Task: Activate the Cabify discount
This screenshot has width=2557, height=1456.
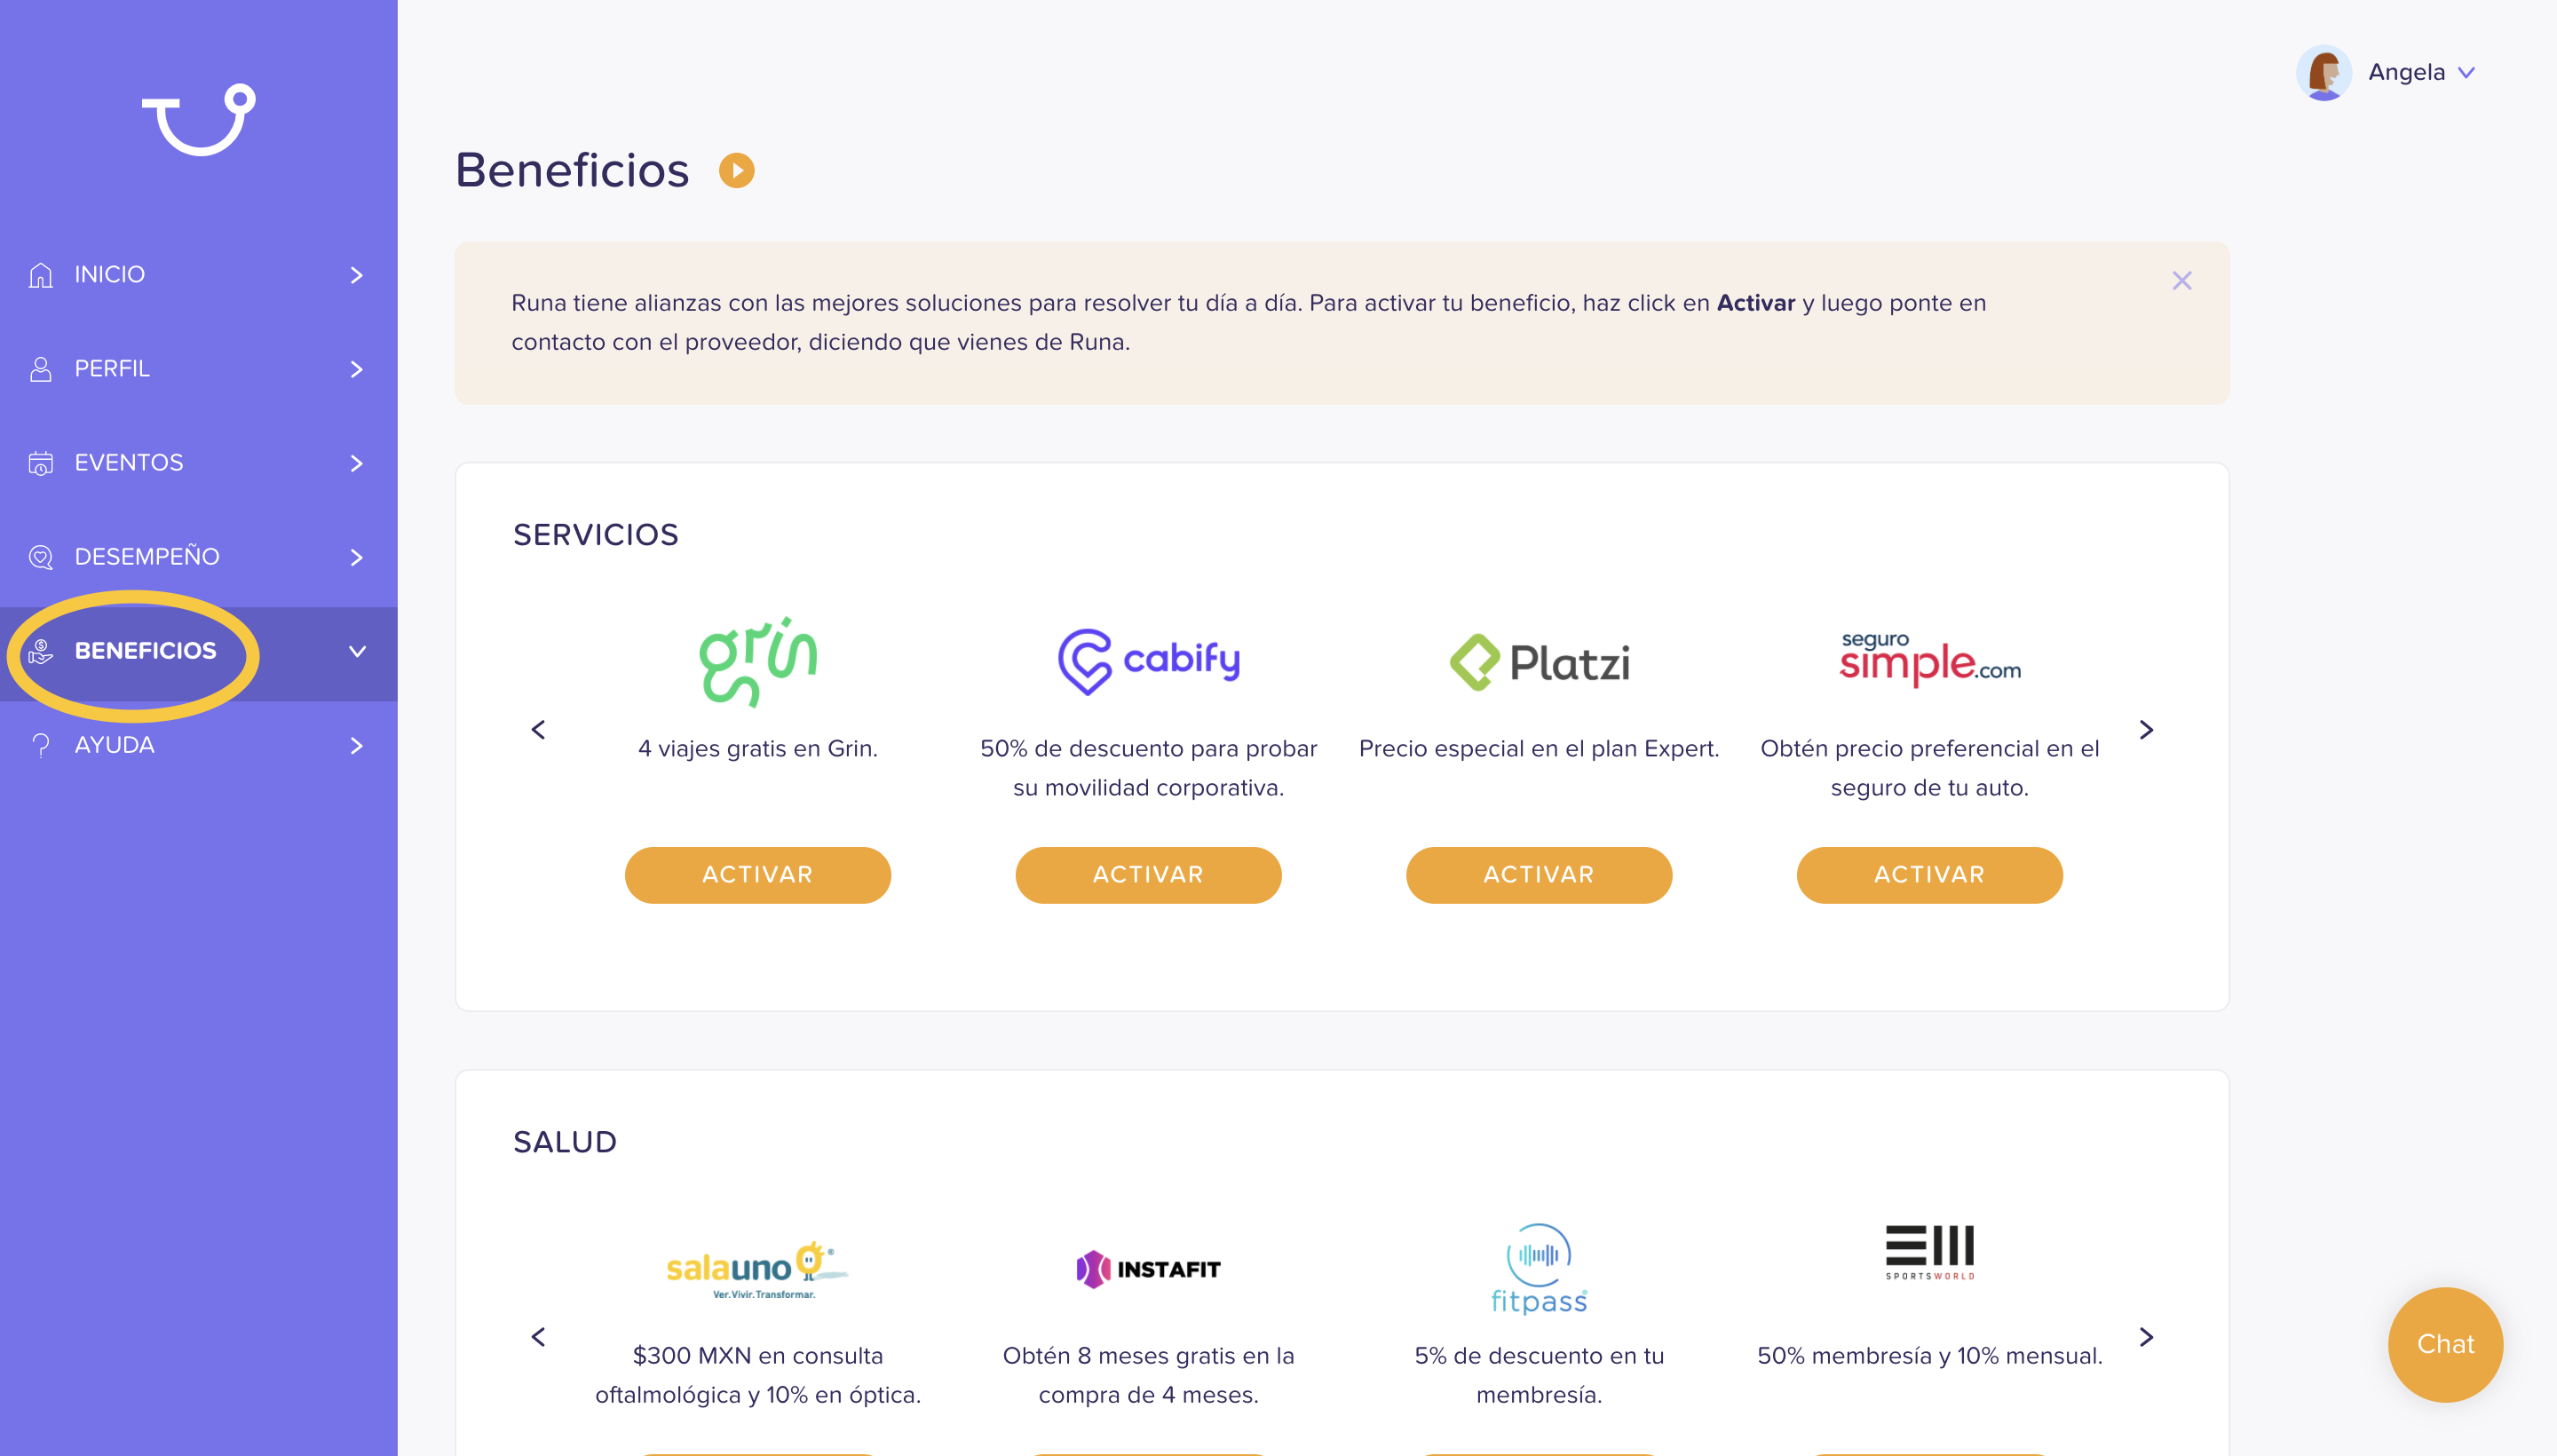Action: coord(1149,875)
